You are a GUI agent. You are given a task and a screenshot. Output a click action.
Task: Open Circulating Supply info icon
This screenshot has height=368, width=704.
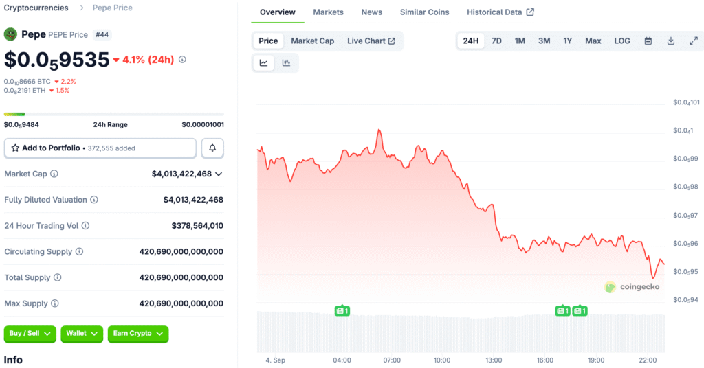80,251
